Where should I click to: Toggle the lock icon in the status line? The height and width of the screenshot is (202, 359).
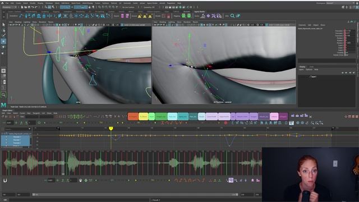(90, 7)
